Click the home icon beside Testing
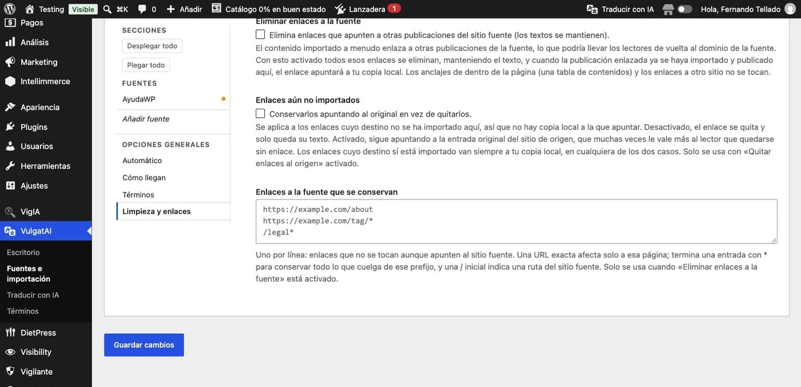The width and height of the screenshot is (801, 387). (x=30, y=9)
